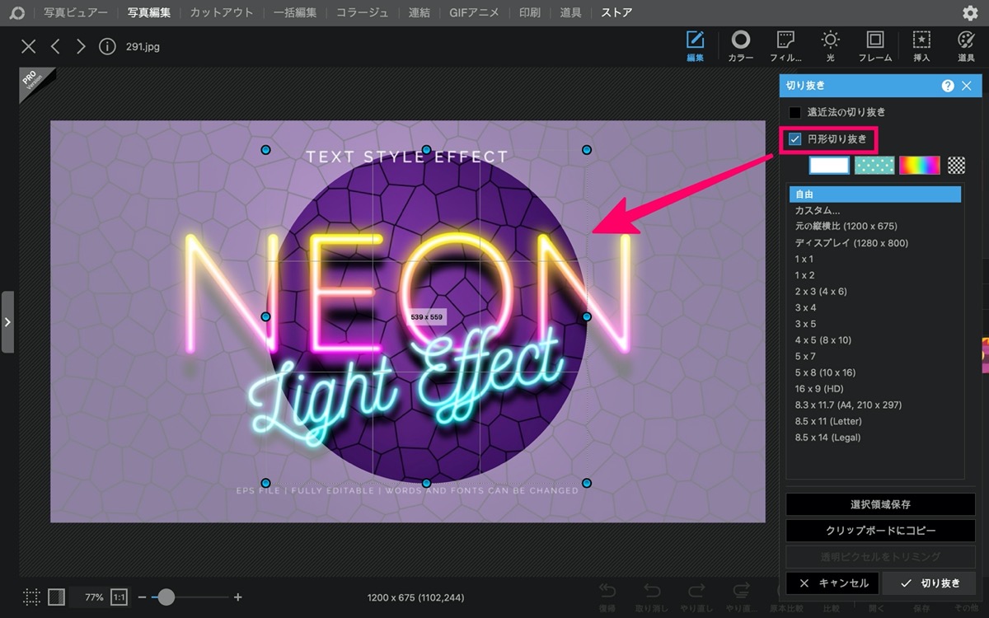
Task: Open crop help question mark icon
Action: coord(948,86)
